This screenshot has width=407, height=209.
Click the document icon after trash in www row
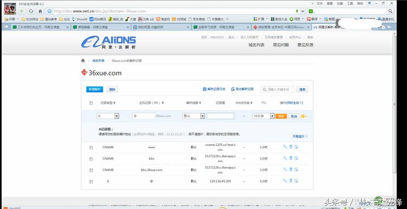pos(296,147)
